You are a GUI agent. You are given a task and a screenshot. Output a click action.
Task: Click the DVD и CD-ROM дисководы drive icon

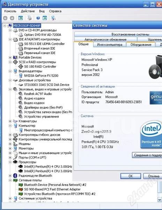[15, 30]
